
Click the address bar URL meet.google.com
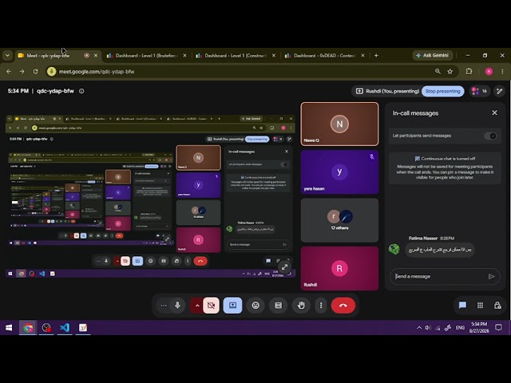[97, 71]
